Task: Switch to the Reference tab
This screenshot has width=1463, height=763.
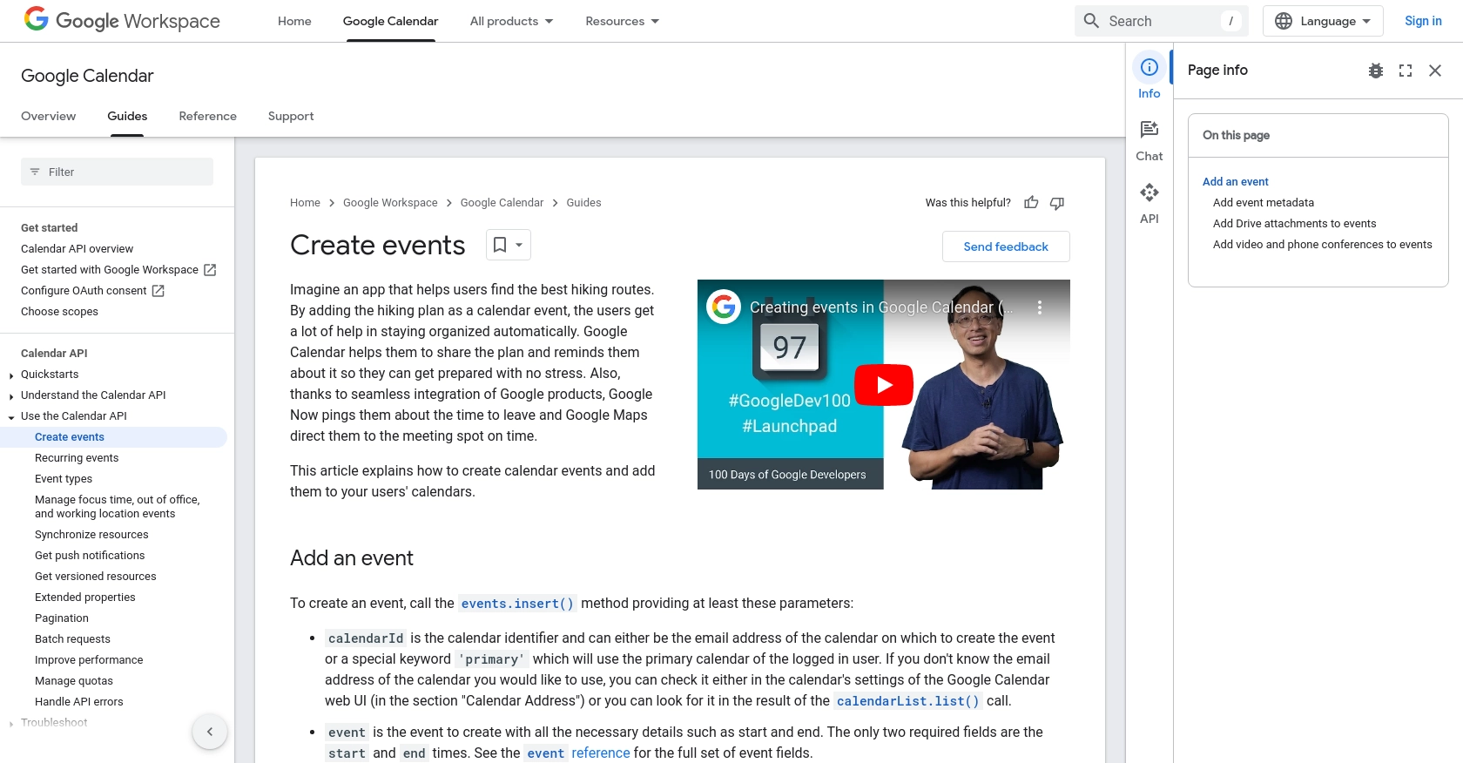Action: coord(207,116)
